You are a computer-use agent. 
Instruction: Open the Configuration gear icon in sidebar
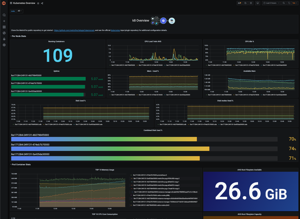pos(4,45)
